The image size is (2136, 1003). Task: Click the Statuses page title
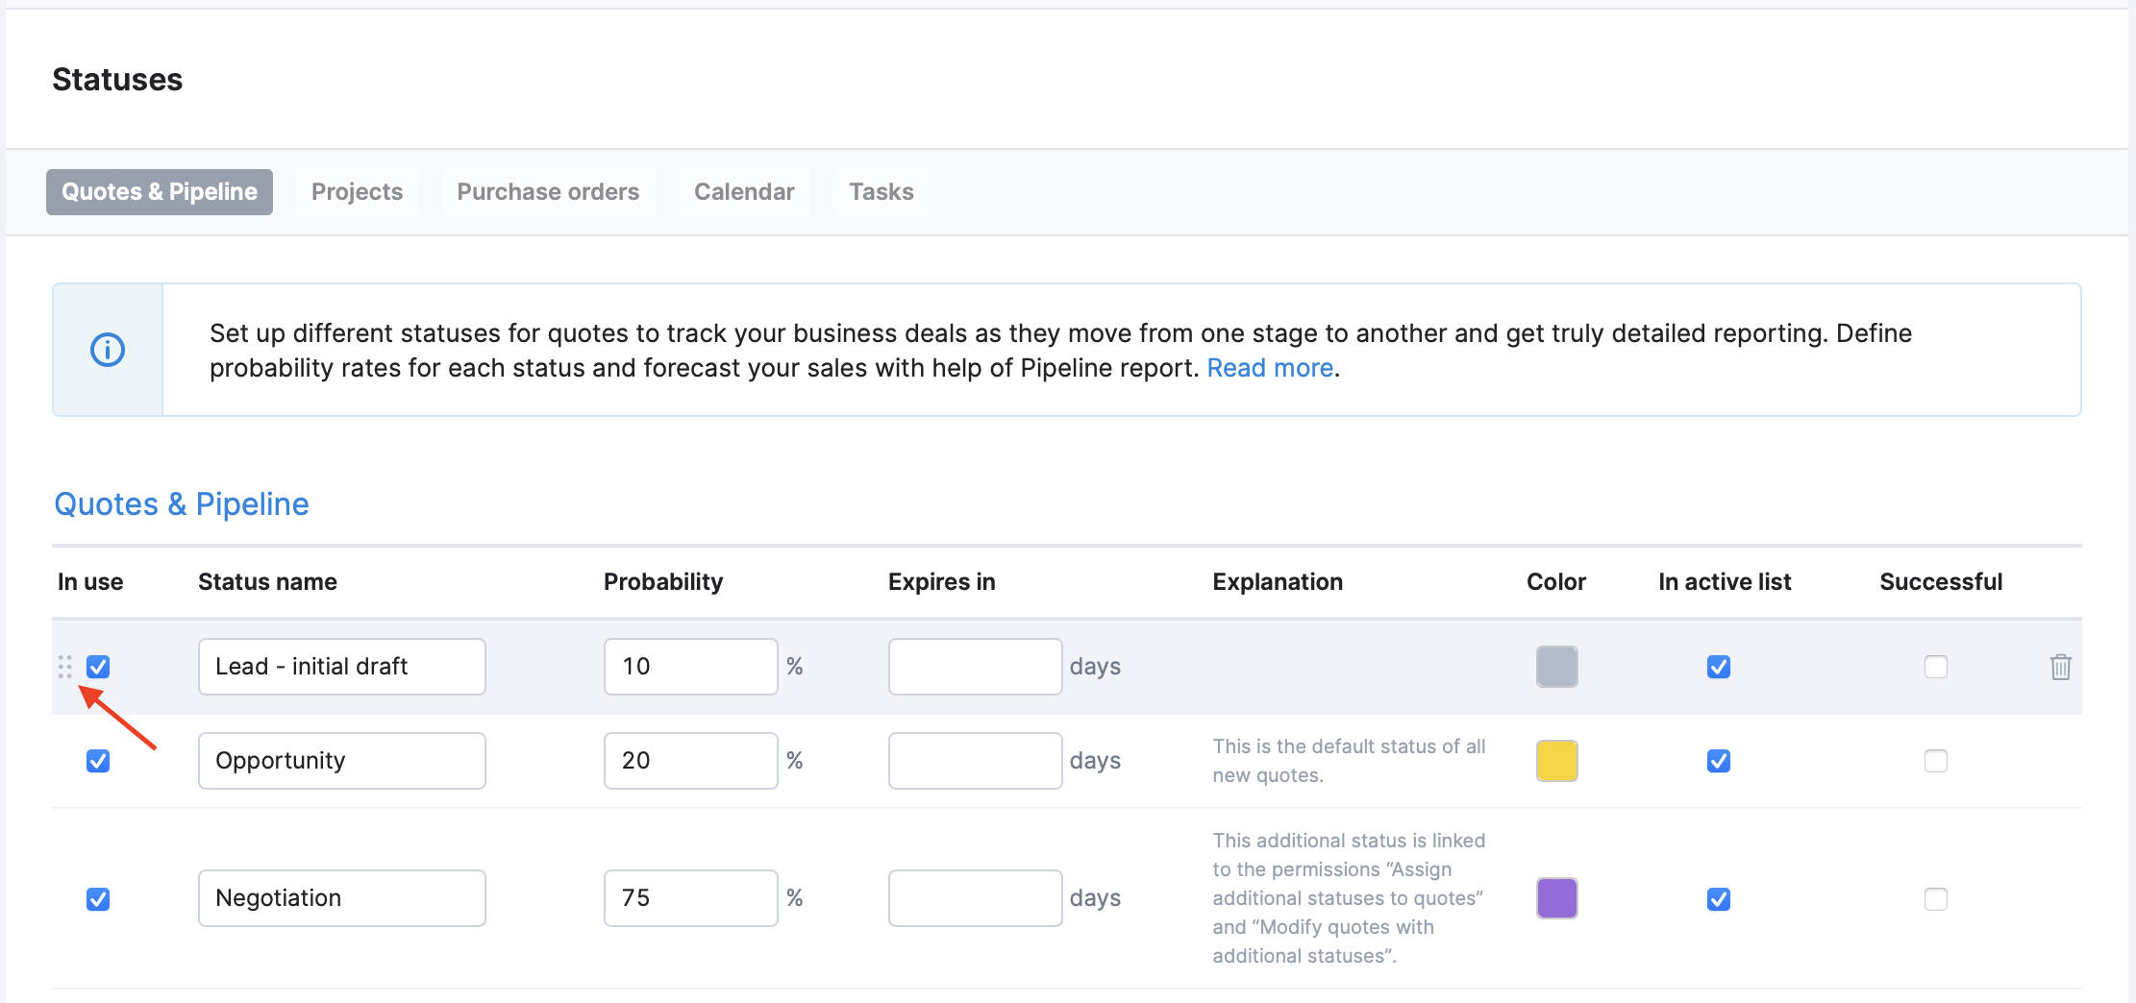click(x=117, y=80)
